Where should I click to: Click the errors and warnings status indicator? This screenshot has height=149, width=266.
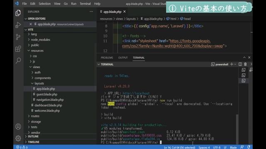22,147
